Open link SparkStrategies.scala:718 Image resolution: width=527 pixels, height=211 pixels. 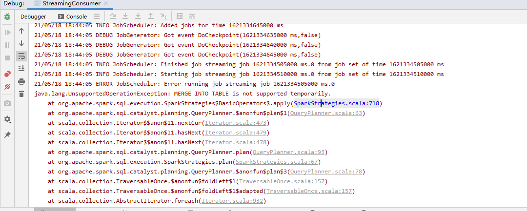click(x=336, y=103)
